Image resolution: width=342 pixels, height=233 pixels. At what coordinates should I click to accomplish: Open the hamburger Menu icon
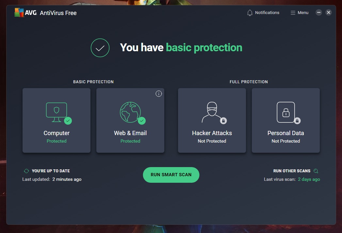pos(293,13)
